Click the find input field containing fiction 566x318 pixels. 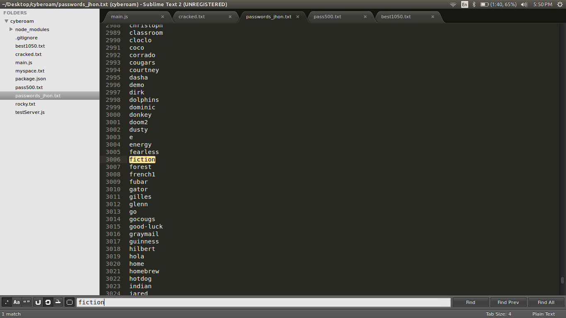[x=264, y=302]
